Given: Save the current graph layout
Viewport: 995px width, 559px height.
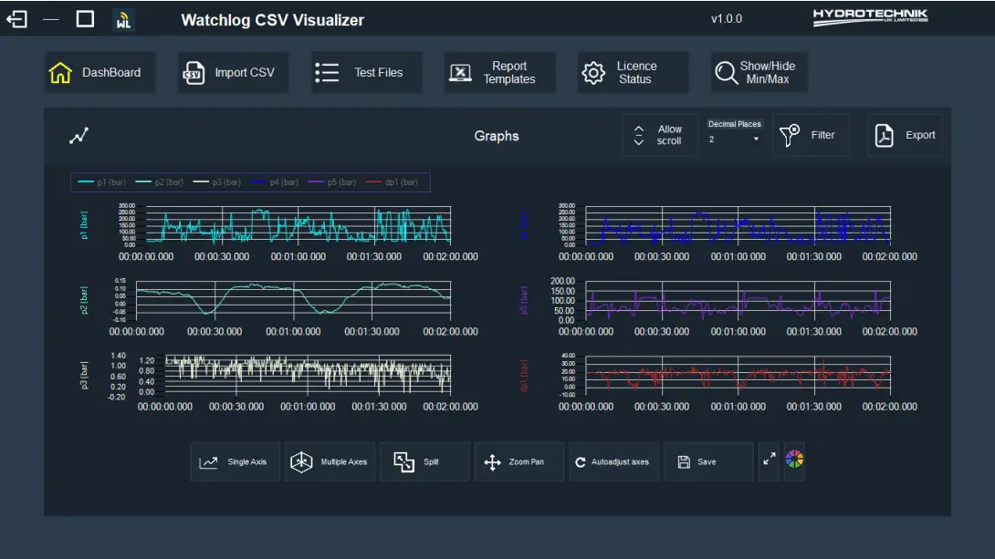Looking at the screenshot, I should click(x=708, y=461).
